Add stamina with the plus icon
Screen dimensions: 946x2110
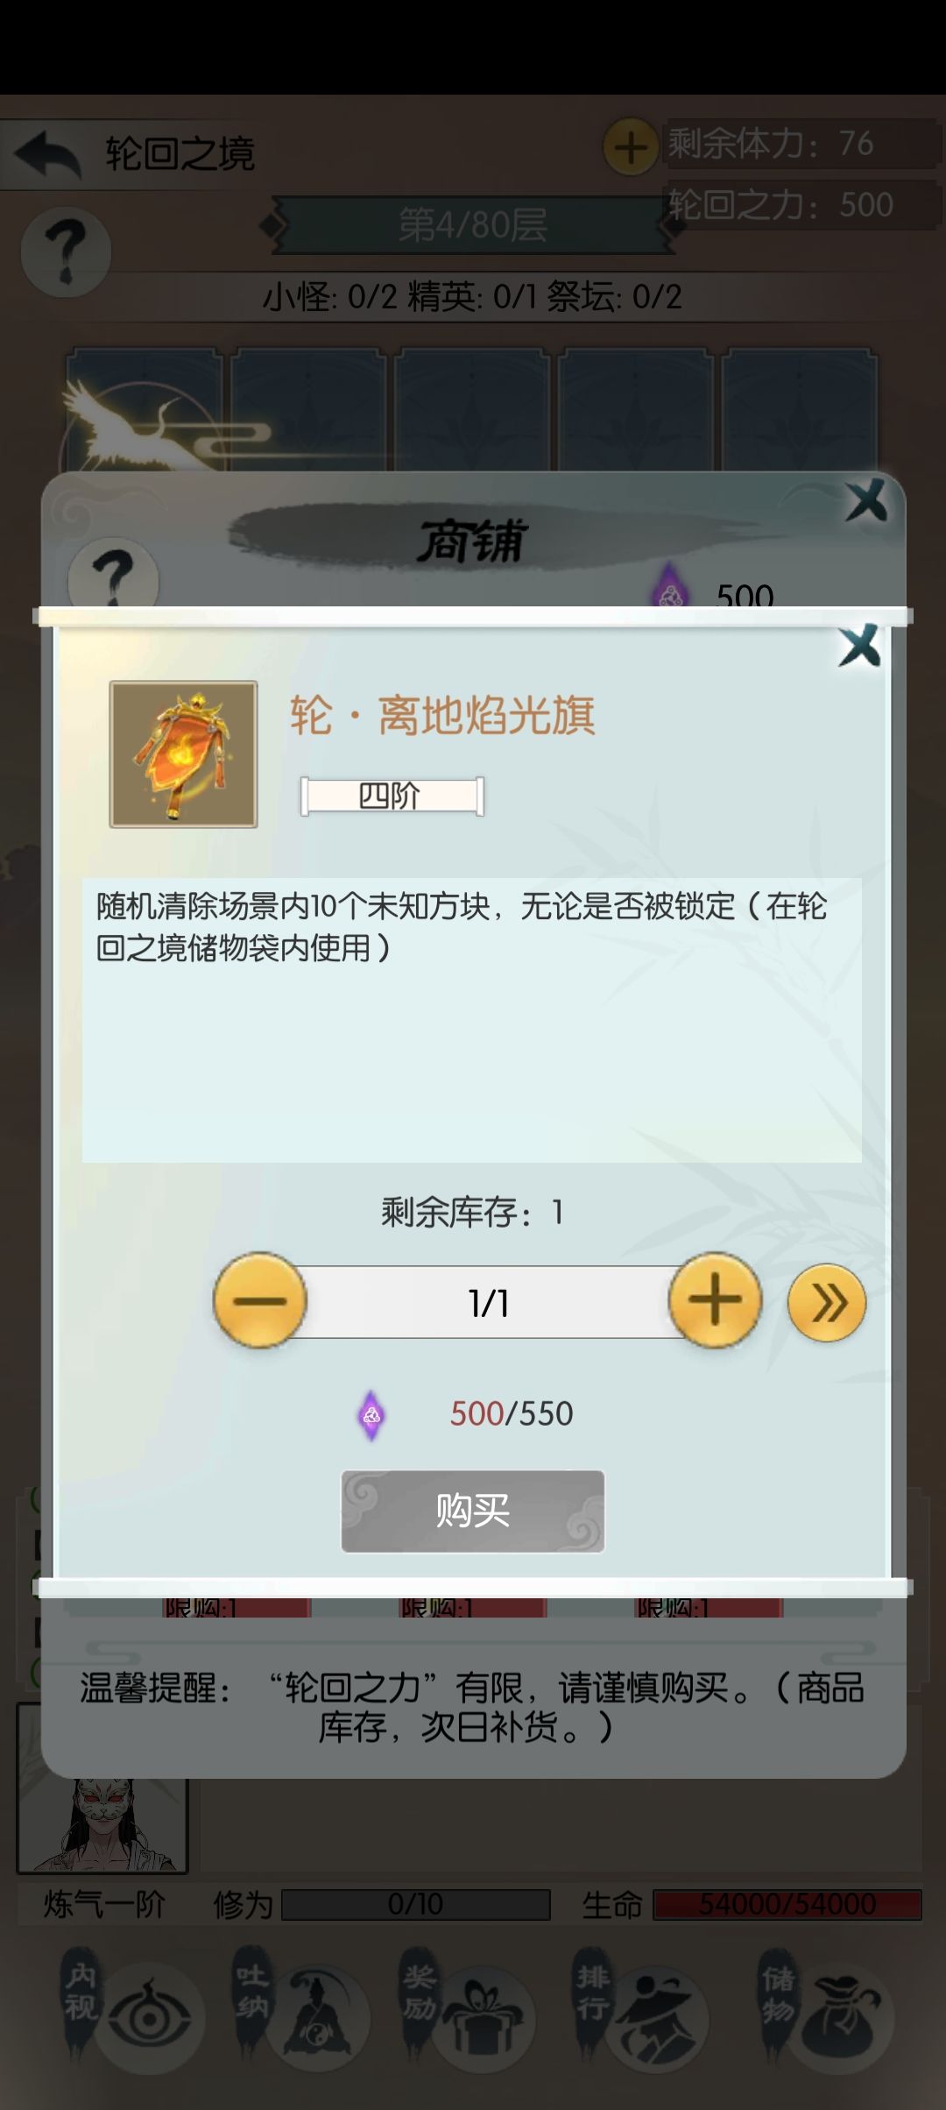click(x=631, y=146)
